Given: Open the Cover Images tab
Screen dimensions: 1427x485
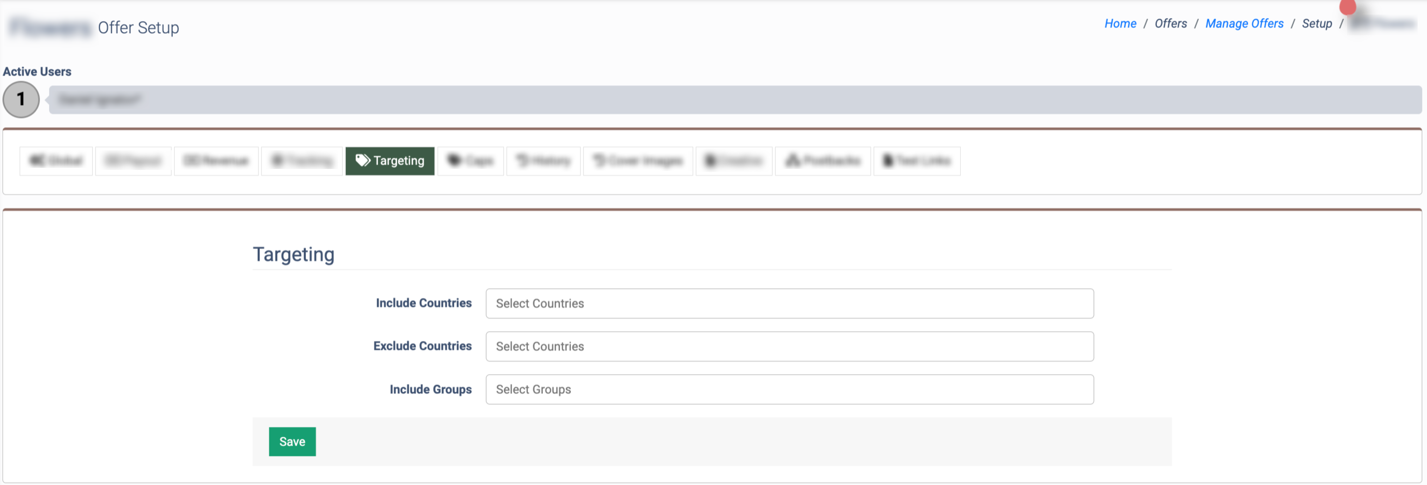Looking at the screenshot, I should click(x=638, y=161).
